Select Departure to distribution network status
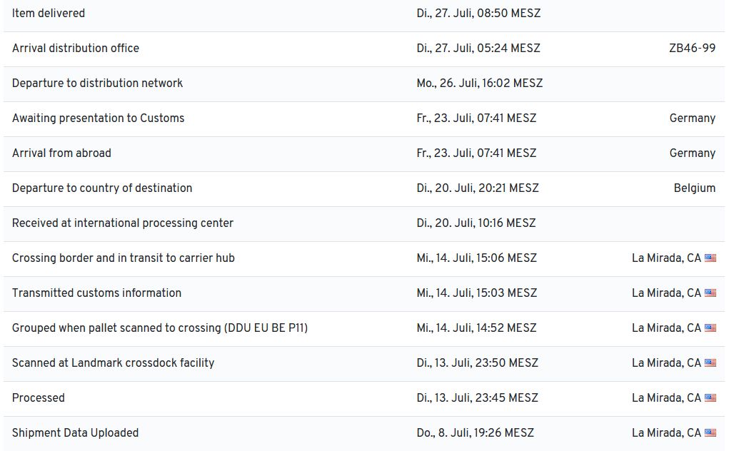The width and height of the screenshot is (729, 451). click(x=97, y=83)
